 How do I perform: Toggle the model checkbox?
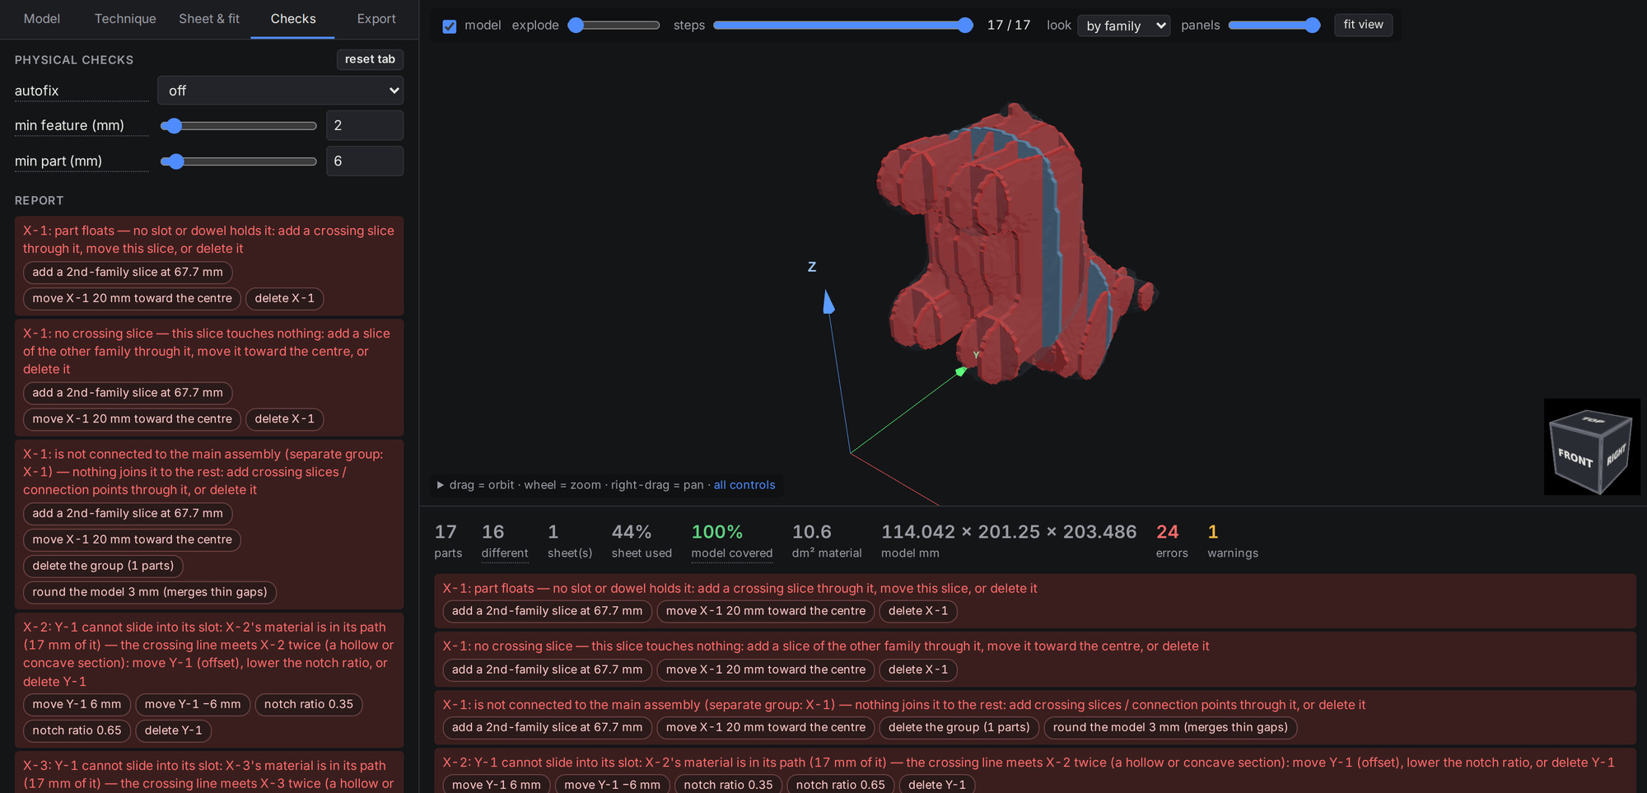pos(450,26)
